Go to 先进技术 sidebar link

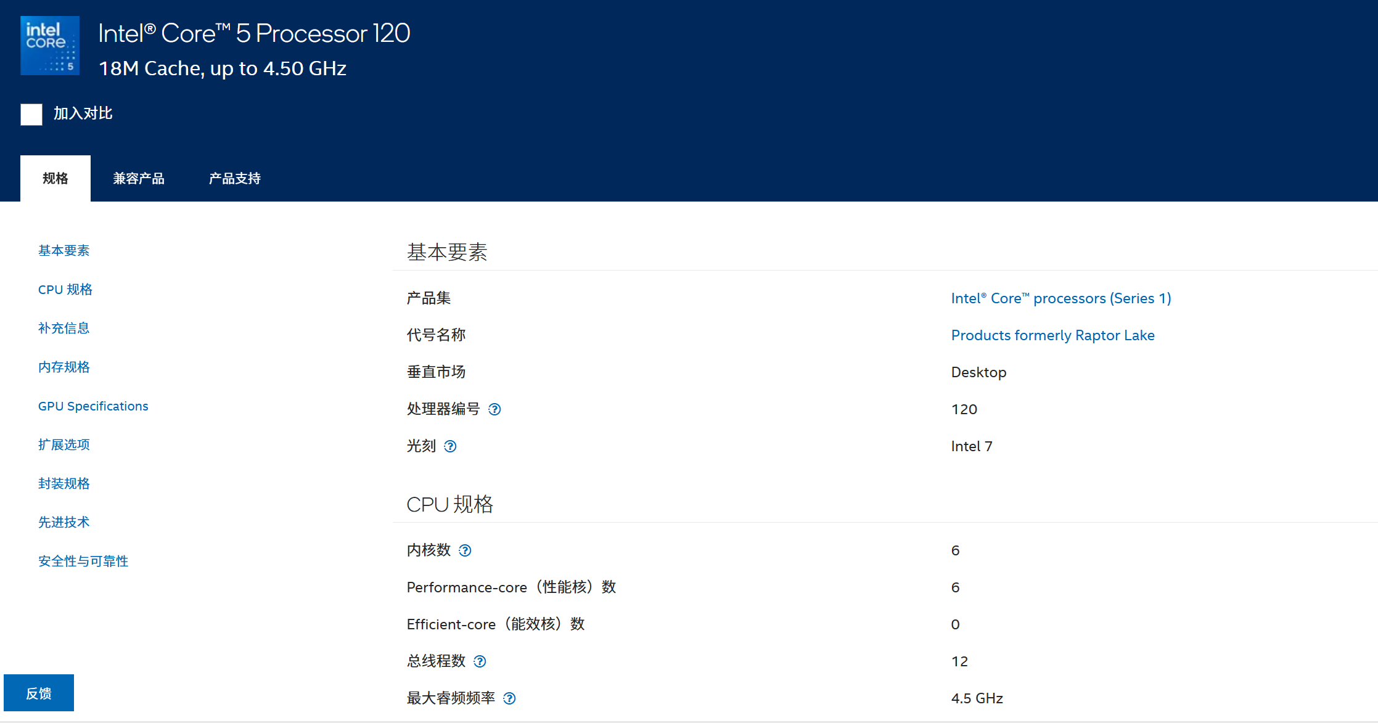tap(64, 522)
